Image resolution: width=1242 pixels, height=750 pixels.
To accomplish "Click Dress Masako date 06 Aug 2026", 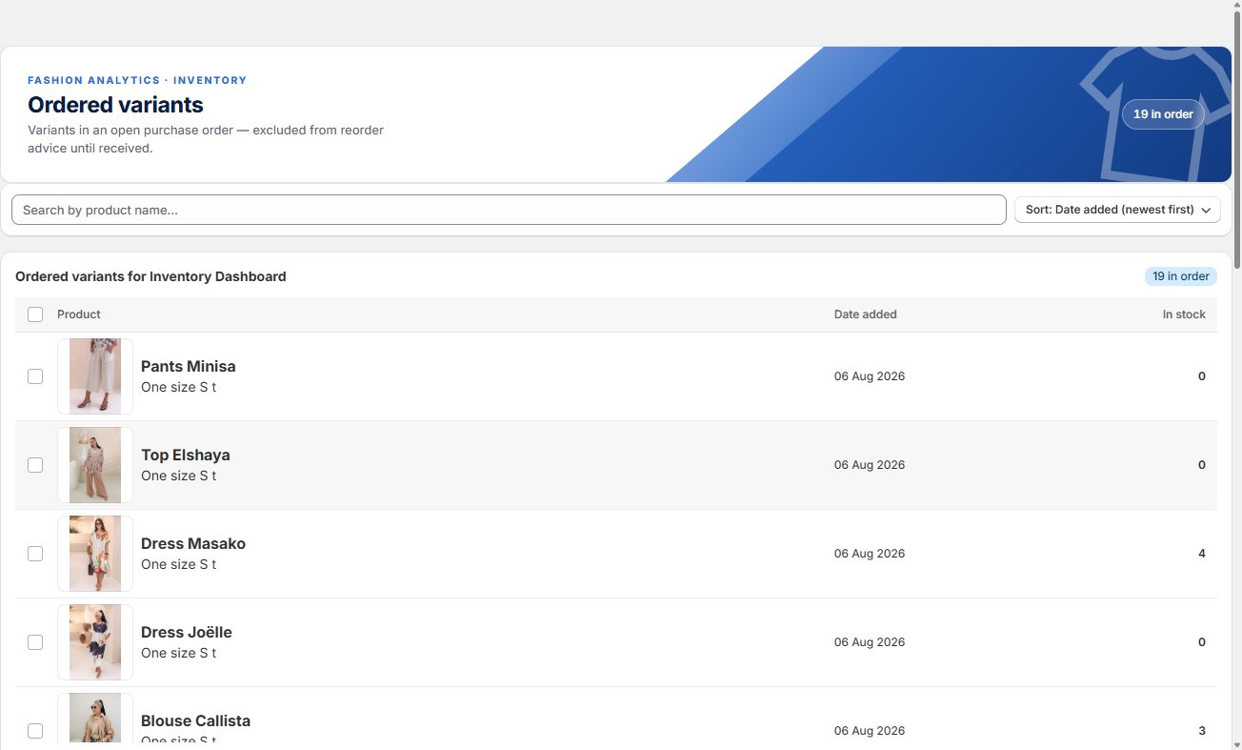I will click(x=870, y=554).
